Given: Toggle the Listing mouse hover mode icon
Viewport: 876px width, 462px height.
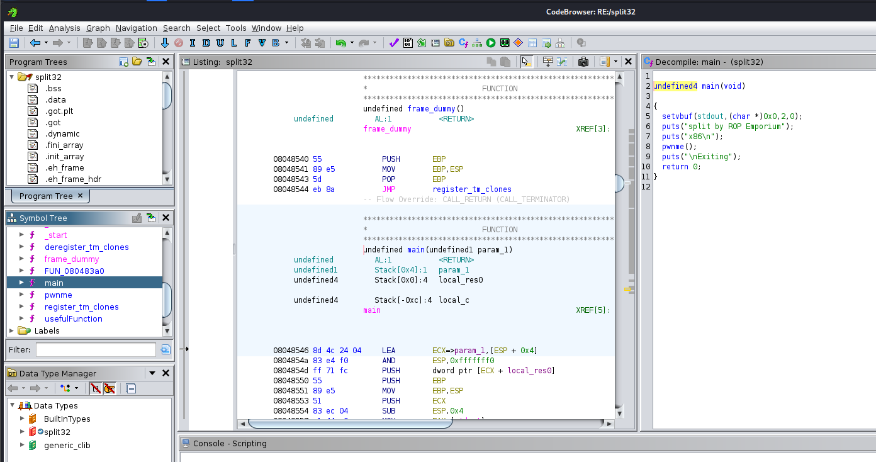Looking at the screenshot, I should tap(526, 62).
